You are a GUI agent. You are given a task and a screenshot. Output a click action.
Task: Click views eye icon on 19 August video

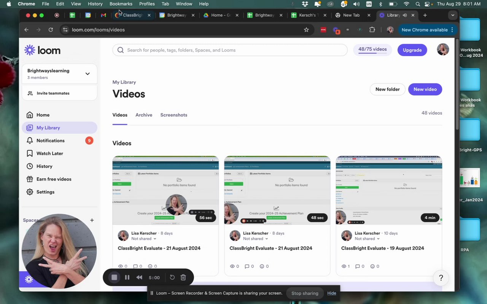(344, 266)
